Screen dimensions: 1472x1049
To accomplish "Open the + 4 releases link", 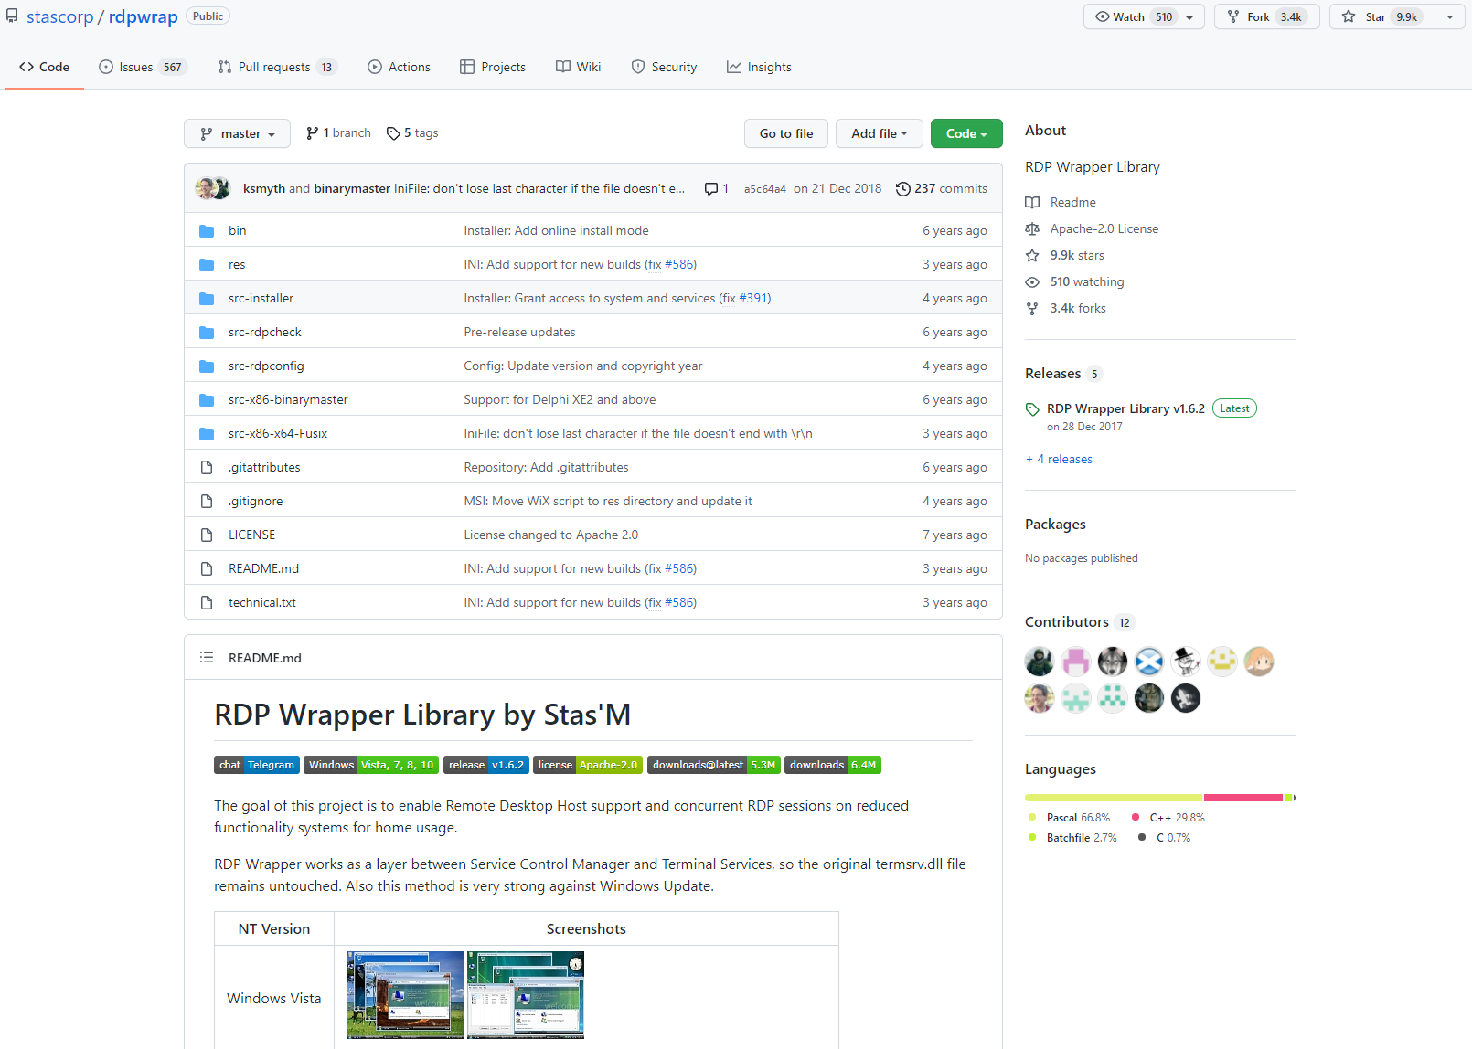I will pyautogui.click(x=1059, y=460).
